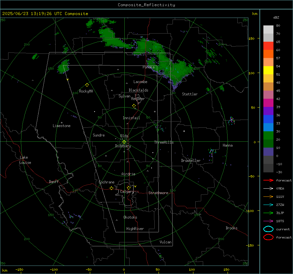Click the Composite_Reflectivity title text
The image size is (293, 274).
pyautogui.click(x=146, y=5)
